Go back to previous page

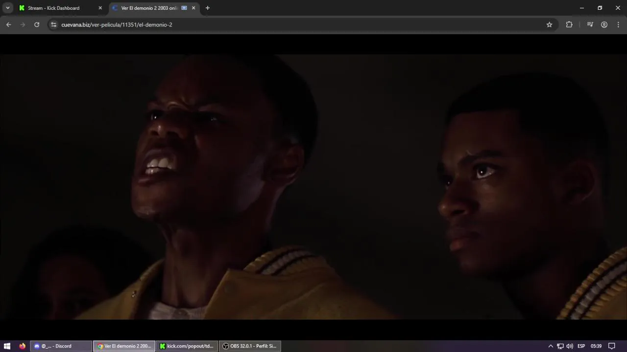coord(9,24)
